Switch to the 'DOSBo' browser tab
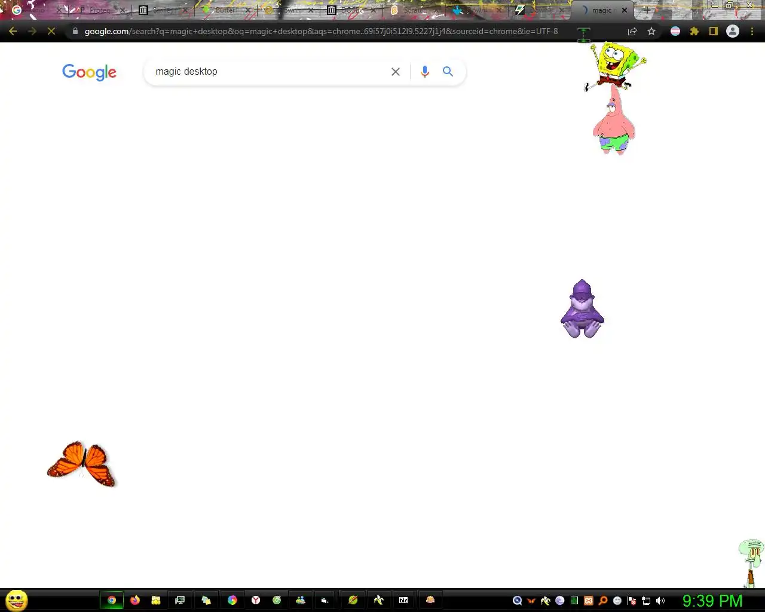 click(351, 10)
